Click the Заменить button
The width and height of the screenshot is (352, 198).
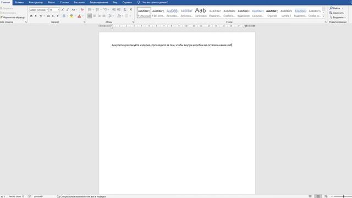[x=336, y=13]
